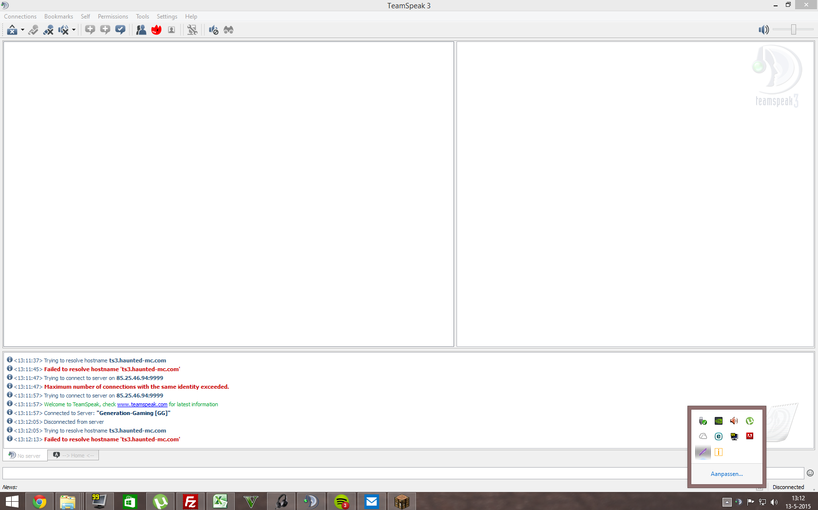Click the Safely Remove Hardware USB tray icon

point(703,421)
